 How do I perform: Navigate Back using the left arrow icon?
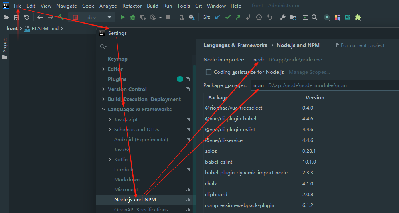40,17
